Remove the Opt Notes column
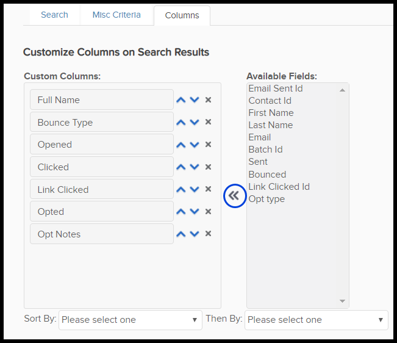Image resolution: width=397 pixels, height=343 pixels. click(208, 234)
